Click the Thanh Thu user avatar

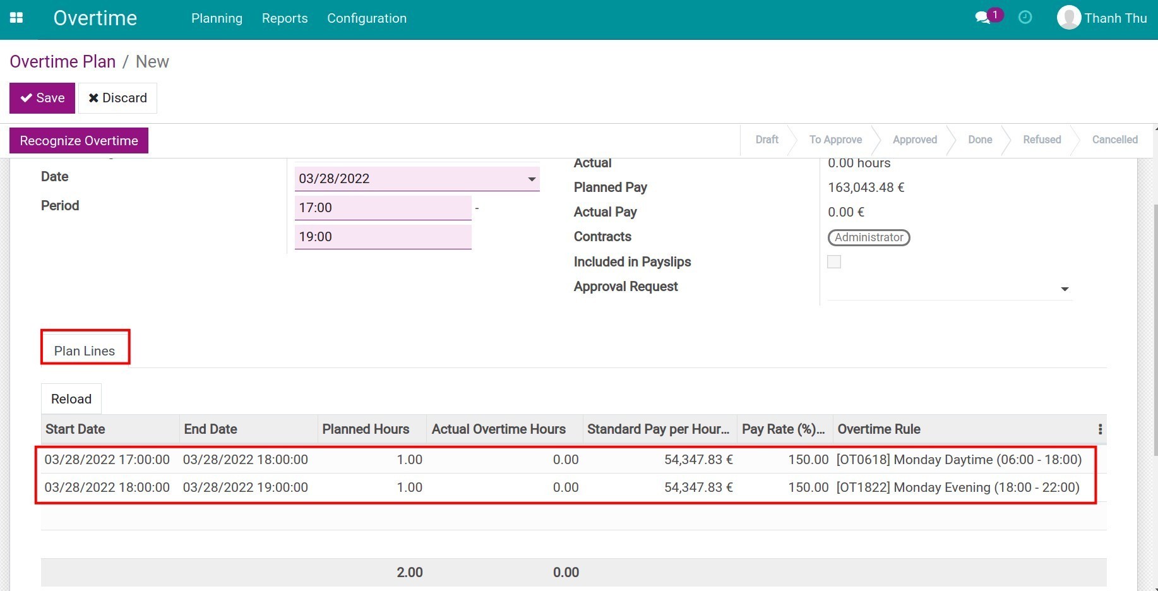tap(1068, 18)
